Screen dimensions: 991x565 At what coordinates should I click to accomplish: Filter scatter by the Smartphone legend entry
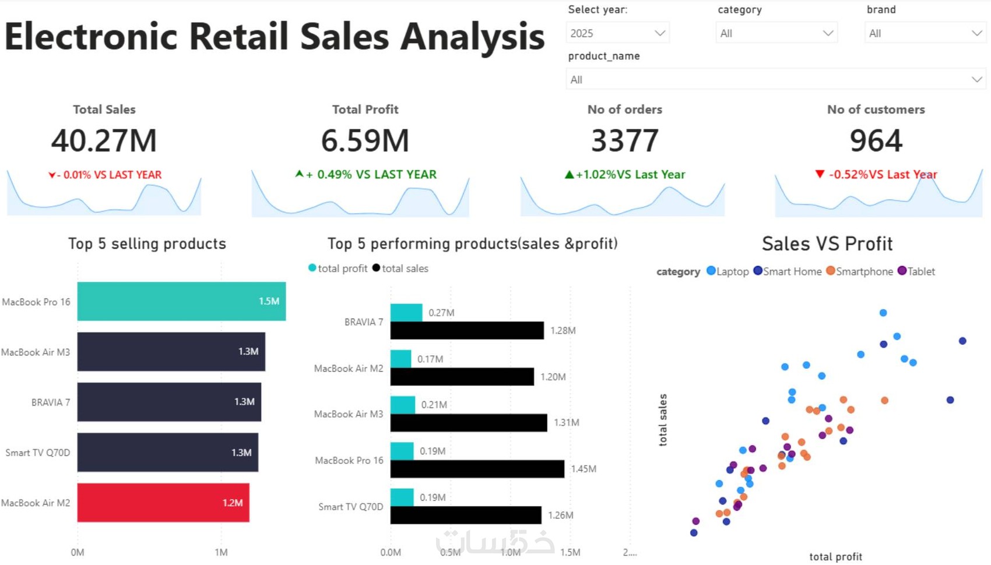pos(860,271)
